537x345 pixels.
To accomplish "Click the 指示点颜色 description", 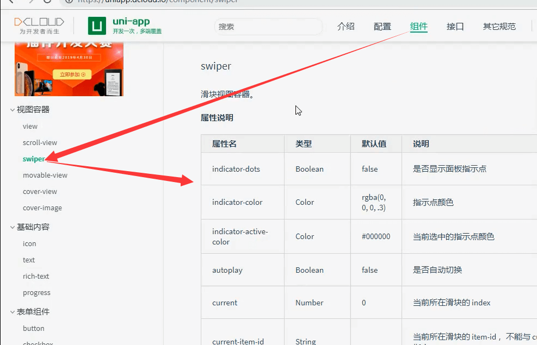I will (433, 203).
